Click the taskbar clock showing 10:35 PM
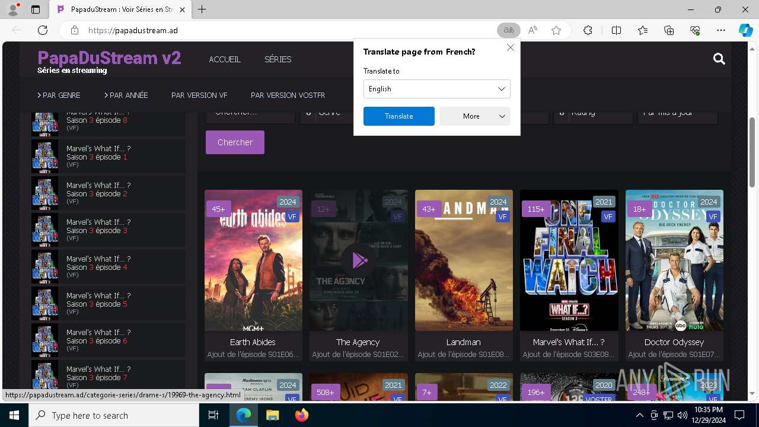Image resolution: width=759 pixels, height=427 pixels. (709, 415)
